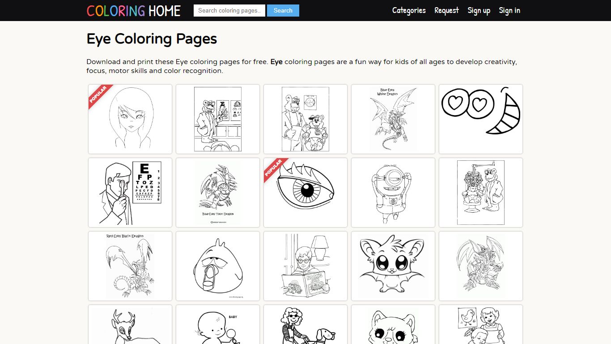This screenshot has height=344, width=611.
Task: Open the Request page
Action: pos(446,10)
